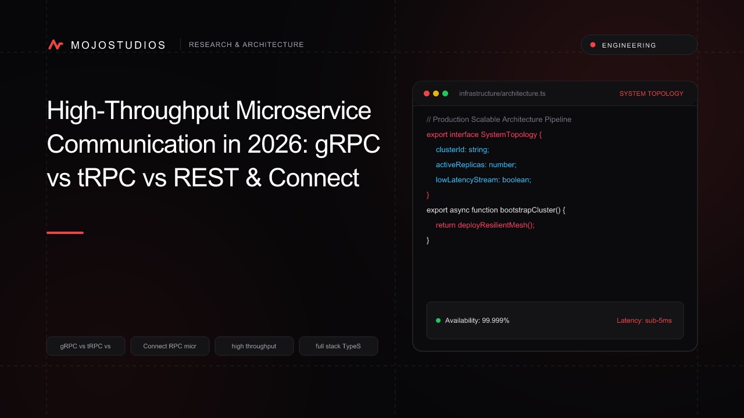Screen dimensions: 744x418
Task: Click the yellow minimize dot in the code window
Action: pyautogui.click(x=436, y=93)
